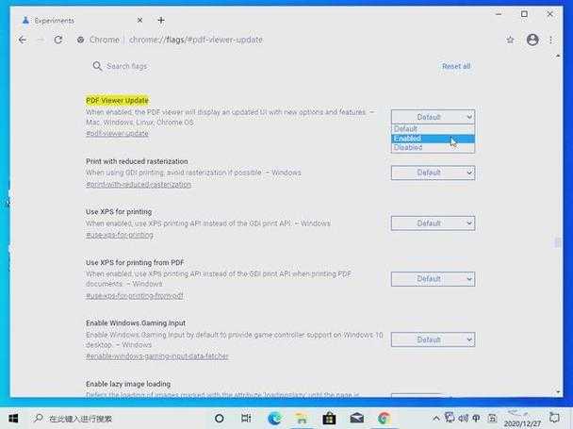This screenshot has height=429, width=573.
Task: Open the #print-with-reduced-rasterization link
Action: [139, 184]
